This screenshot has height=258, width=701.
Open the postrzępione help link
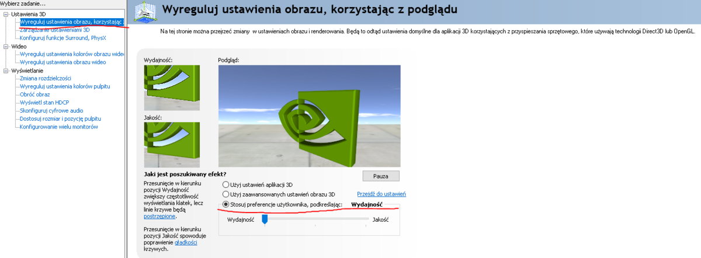(161, 216)
